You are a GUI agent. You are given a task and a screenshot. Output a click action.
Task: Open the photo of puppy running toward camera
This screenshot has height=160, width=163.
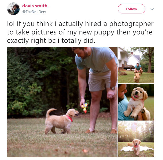pos(136,65)
